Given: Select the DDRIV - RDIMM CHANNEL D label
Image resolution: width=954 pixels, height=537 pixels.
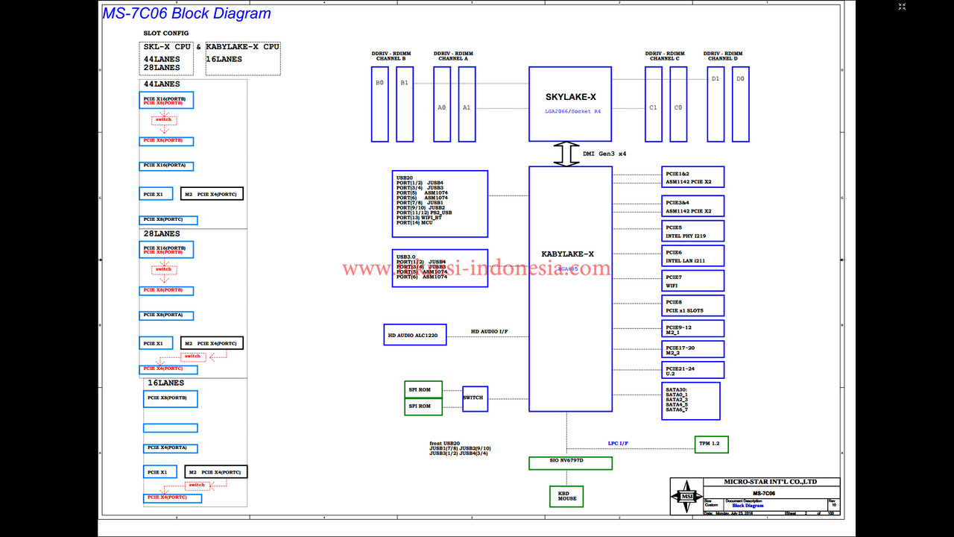Looking at the screenshot, I should point(722,56).
